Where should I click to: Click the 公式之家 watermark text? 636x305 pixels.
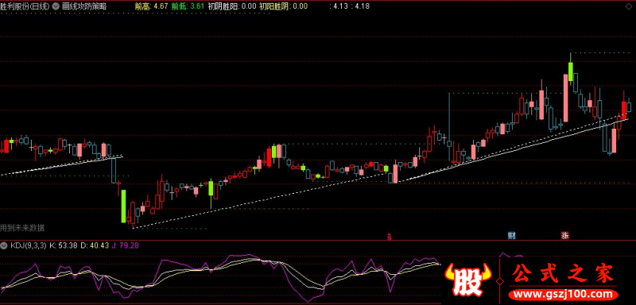(564, 273)
